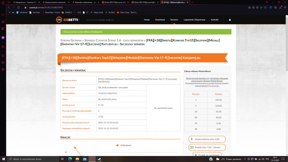Screen dimensions: 288x162
Task: Click Stawka dzienna (min: 3,00) field
Action: point(207,139)
